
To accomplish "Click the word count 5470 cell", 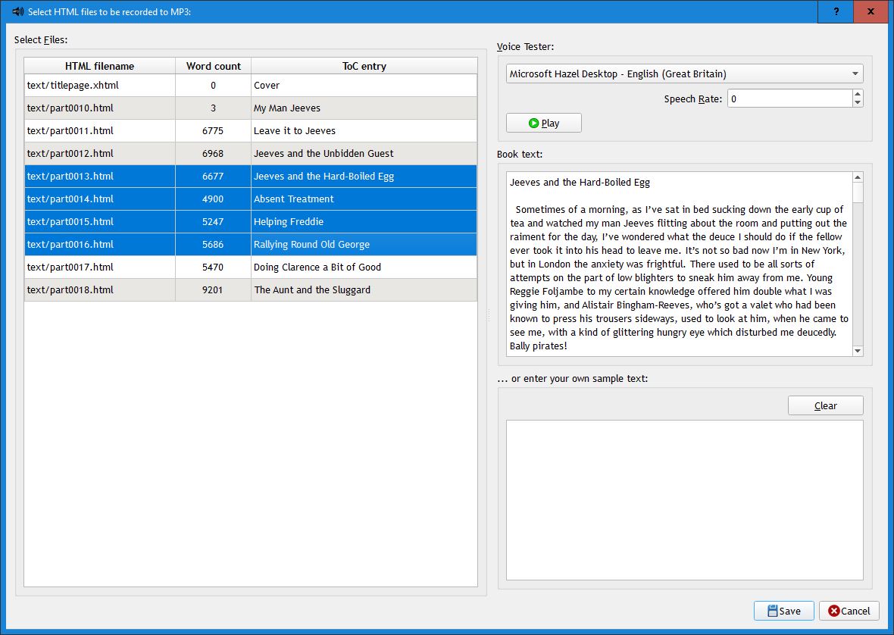I will (213, 267).
